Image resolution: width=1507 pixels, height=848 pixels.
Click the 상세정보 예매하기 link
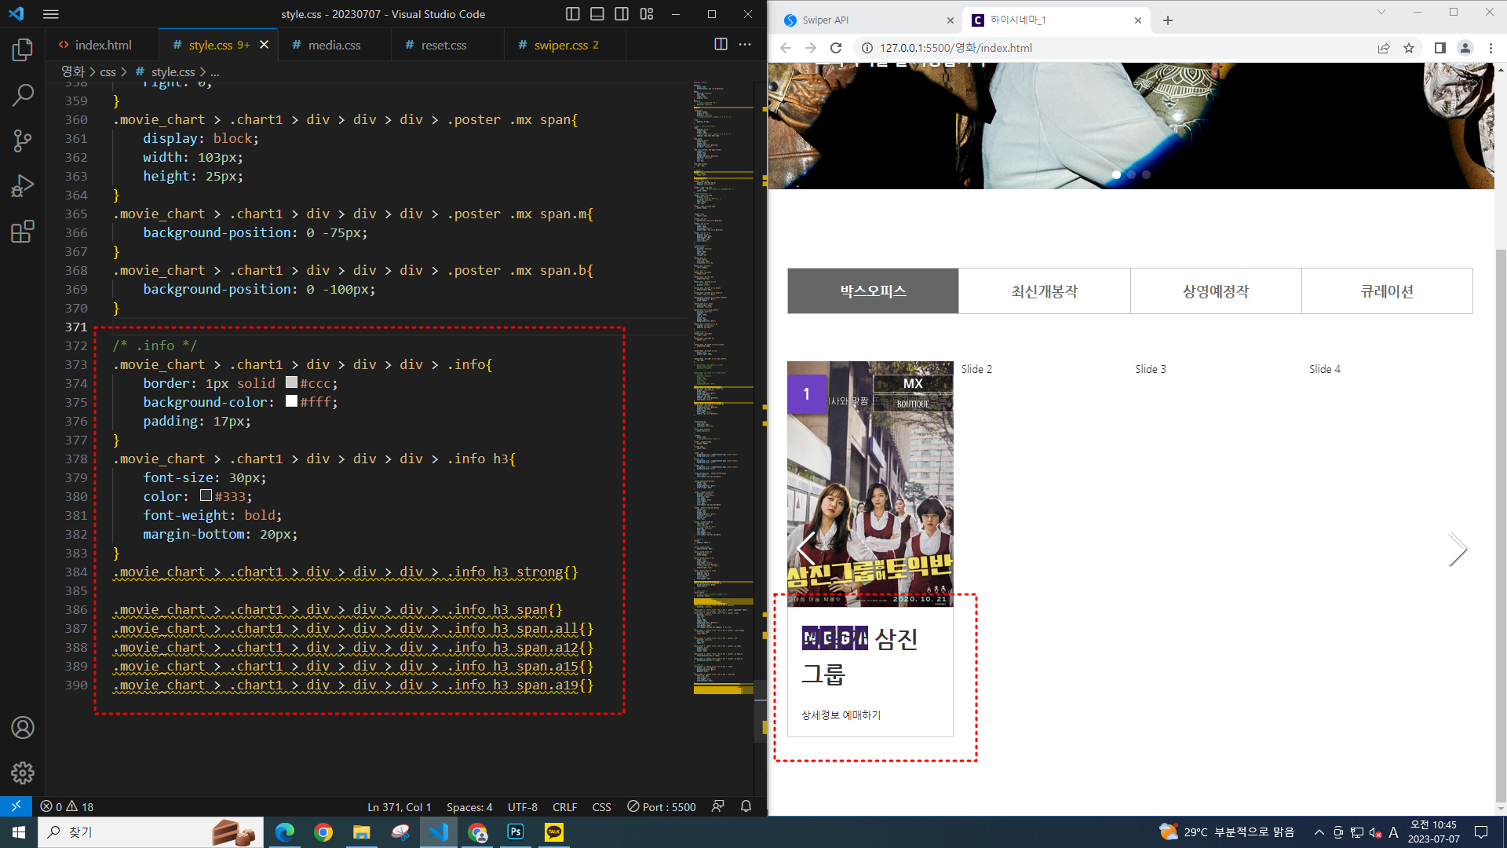[841, 715]
